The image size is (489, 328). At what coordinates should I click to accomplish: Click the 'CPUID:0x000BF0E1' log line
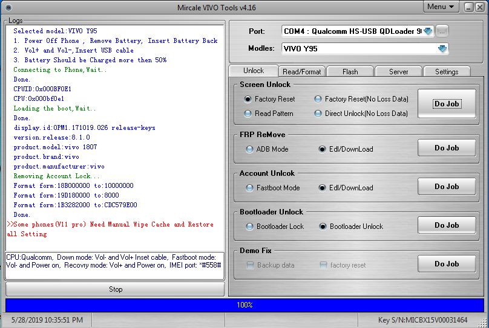[x=42, y=89]
